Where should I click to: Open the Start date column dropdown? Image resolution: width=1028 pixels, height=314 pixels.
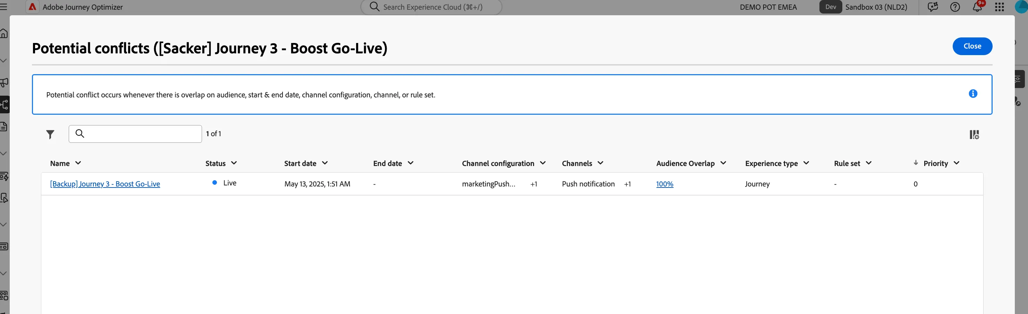pos(325,163)
